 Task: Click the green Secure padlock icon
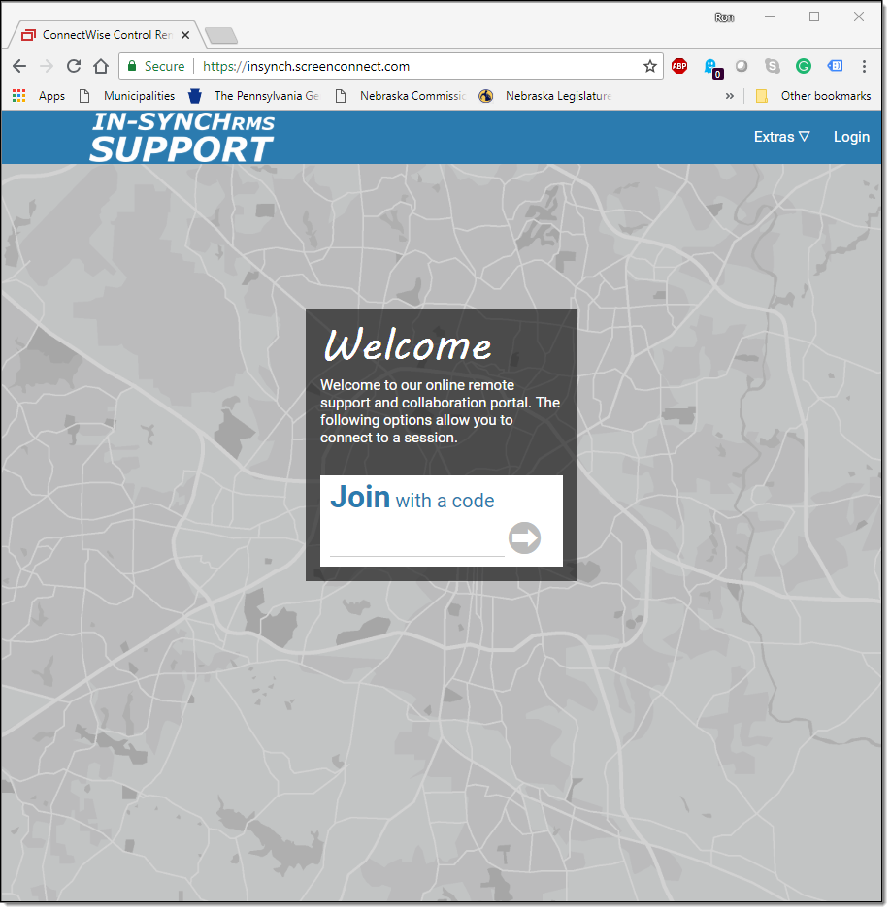click(133, 66)
